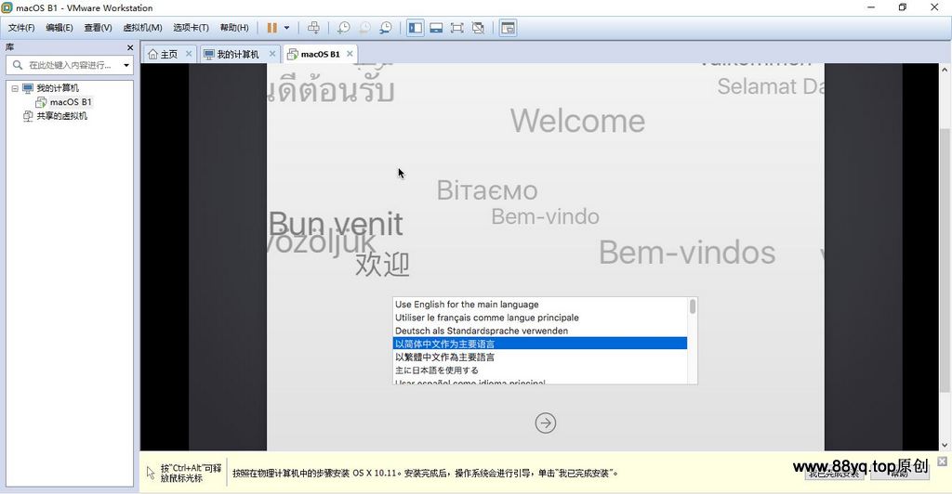Viewport: 952px width, 494px height.
Task: Open the 查看(V) menu
Action: point(98,28)
